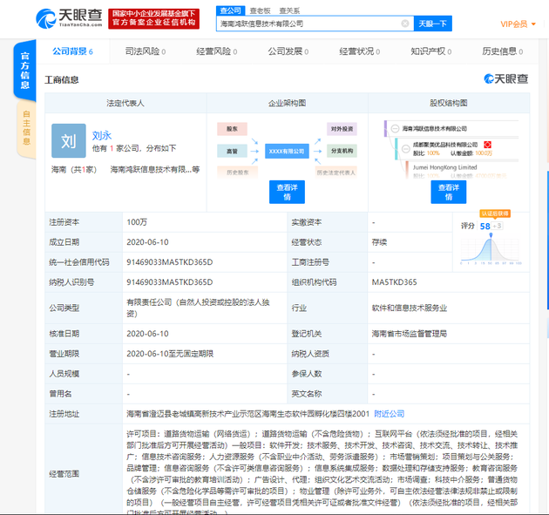Click Jumei HongKong Limited in equity chart
The width and height of the screenshot is (549, 515).
444,167
